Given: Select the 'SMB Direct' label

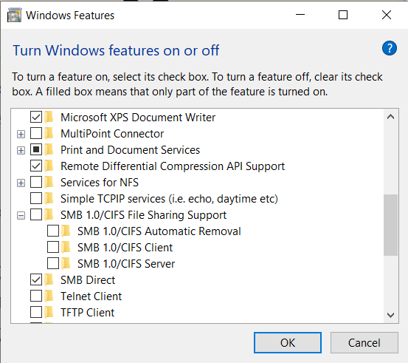Looking at the screenshot, I should pos(88,280).
